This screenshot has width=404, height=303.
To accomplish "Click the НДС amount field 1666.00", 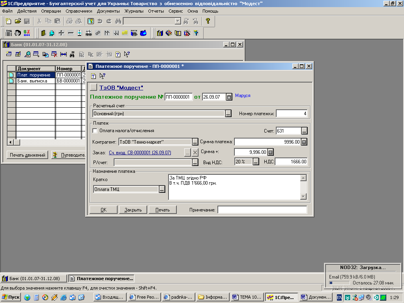I will [x=291, y=161].
